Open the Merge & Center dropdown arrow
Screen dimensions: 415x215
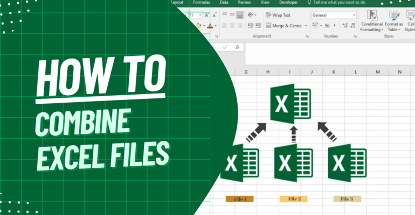(306, 26)
